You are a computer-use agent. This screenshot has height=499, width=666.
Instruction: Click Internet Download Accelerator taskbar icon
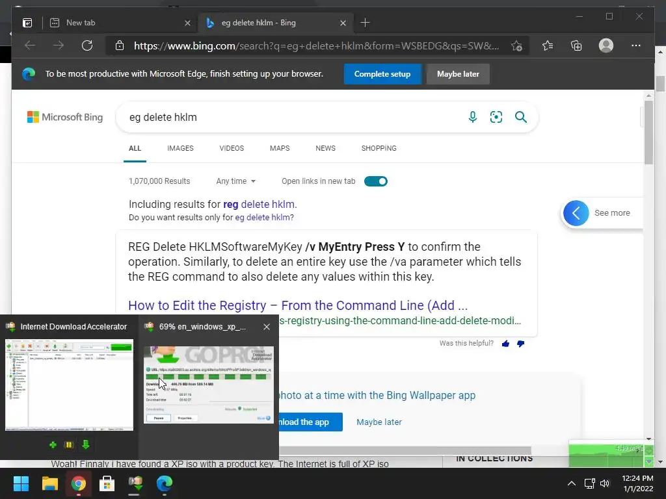click(135, 483)
